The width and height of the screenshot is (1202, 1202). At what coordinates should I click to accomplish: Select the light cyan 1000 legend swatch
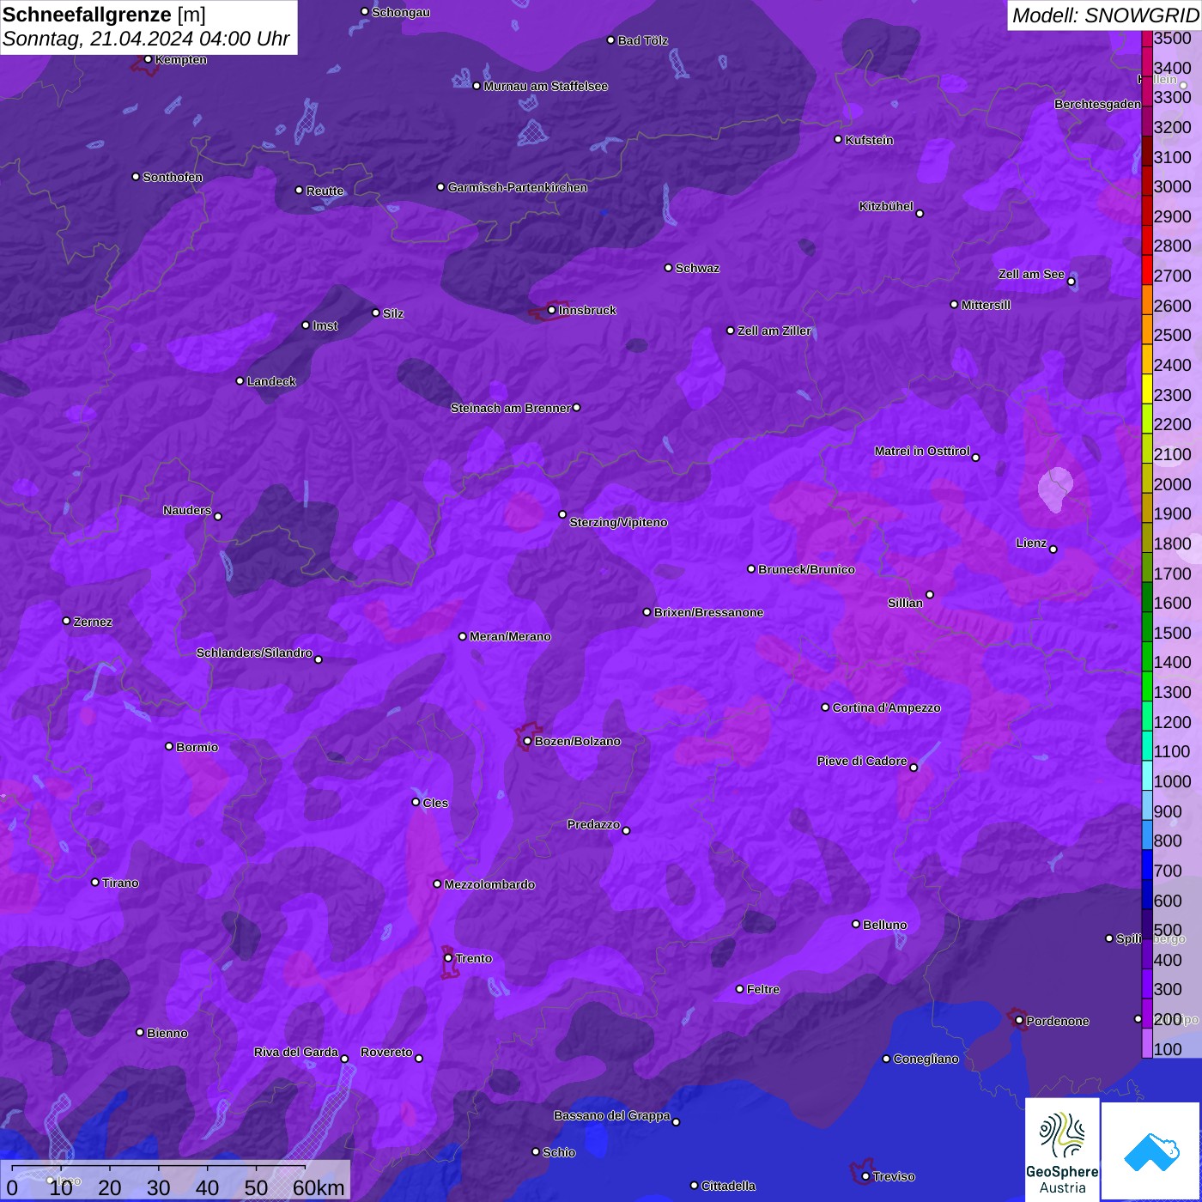[1147, 775]
